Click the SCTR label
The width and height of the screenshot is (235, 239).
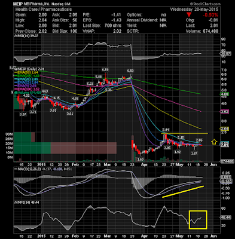click(x=133, y=31)
